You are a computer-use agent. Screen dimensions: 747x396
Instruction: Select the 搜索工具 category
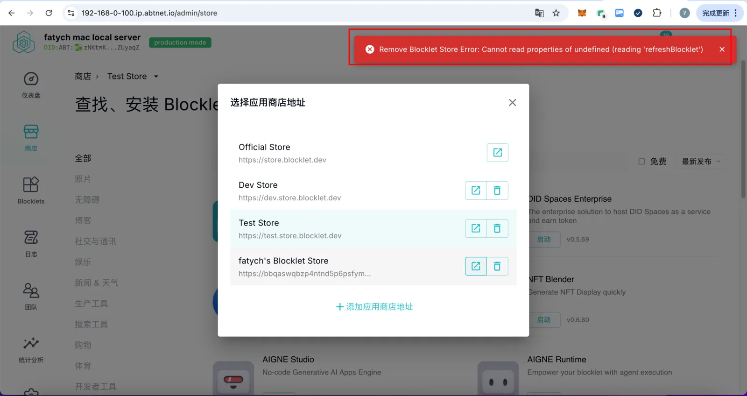(92, 324)
